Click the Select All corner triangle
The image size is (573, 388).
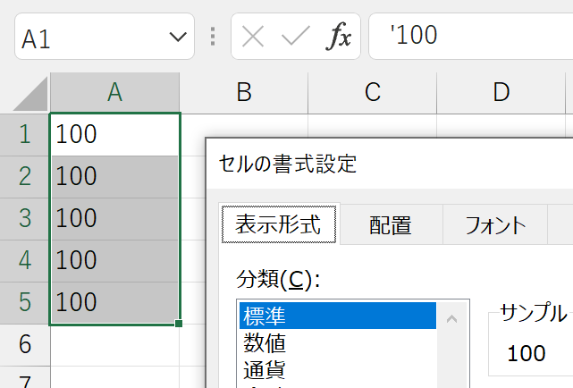click(x=31, y=94)
